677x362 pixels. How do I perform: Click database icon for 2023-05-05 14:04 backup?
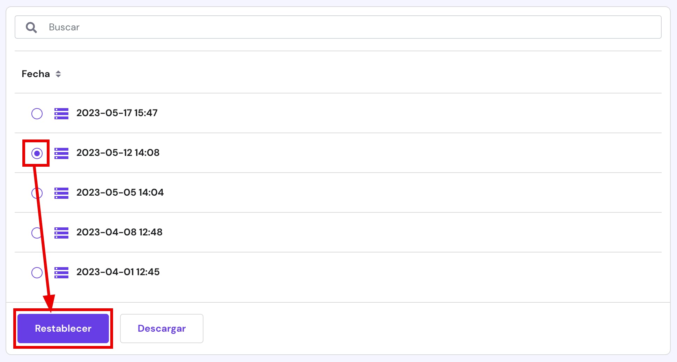(x=61, y=193)
